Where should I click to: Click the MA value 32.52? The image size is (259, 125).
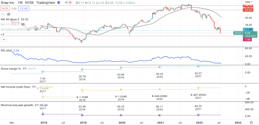[x=25, y=19]
